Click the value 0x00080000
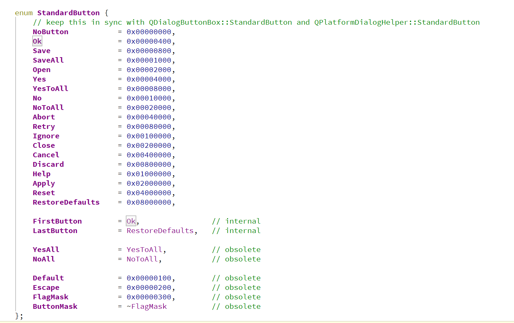 point(149,126)
